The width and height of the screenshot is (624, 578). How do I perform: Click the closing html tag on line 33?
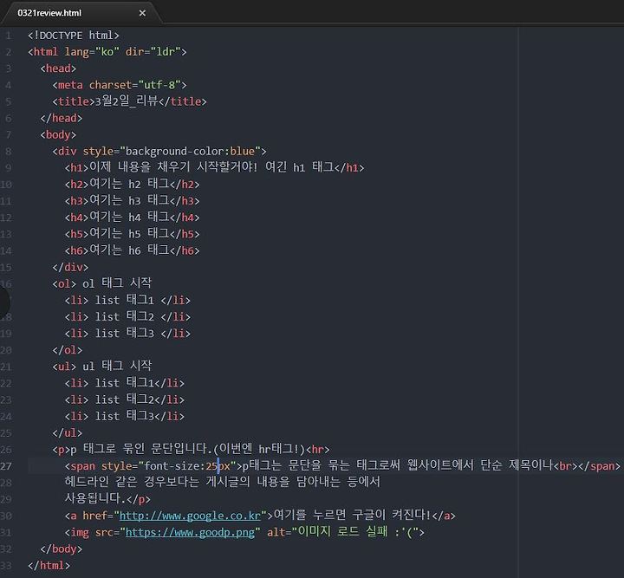tap(49, 565)
